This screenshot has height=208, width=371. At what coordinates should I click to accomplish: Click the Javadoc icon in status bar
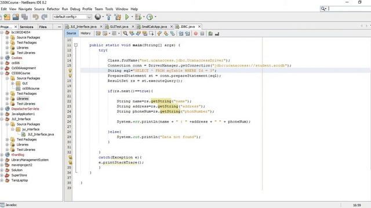point(2,205)
